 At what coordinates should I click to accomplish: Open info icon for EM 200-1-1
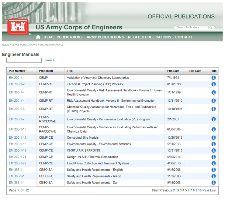click(213, 78)
